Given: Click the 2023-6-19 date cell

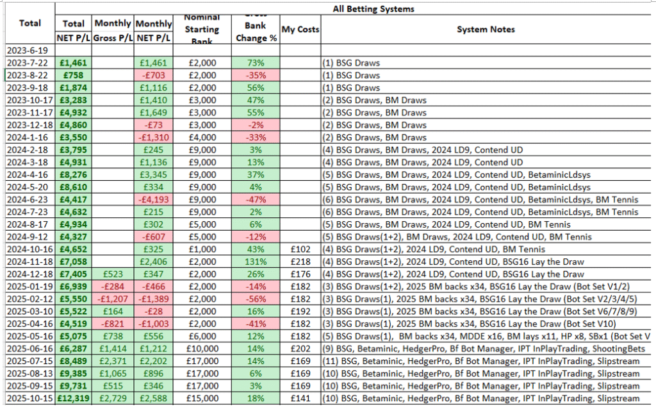Looking at the screenshot, I should pos(28,51).
